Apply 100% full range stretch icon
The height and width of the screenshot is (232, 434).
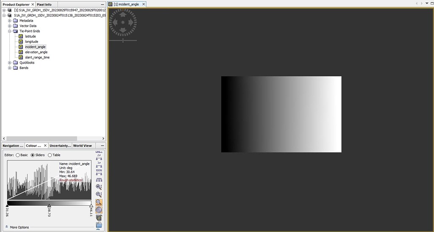(x=99, y=172)
